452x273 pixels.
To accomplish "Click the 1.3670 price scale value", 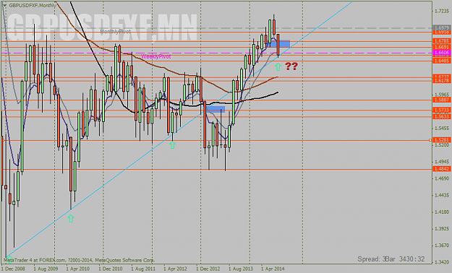I will [x=442, y=246].
